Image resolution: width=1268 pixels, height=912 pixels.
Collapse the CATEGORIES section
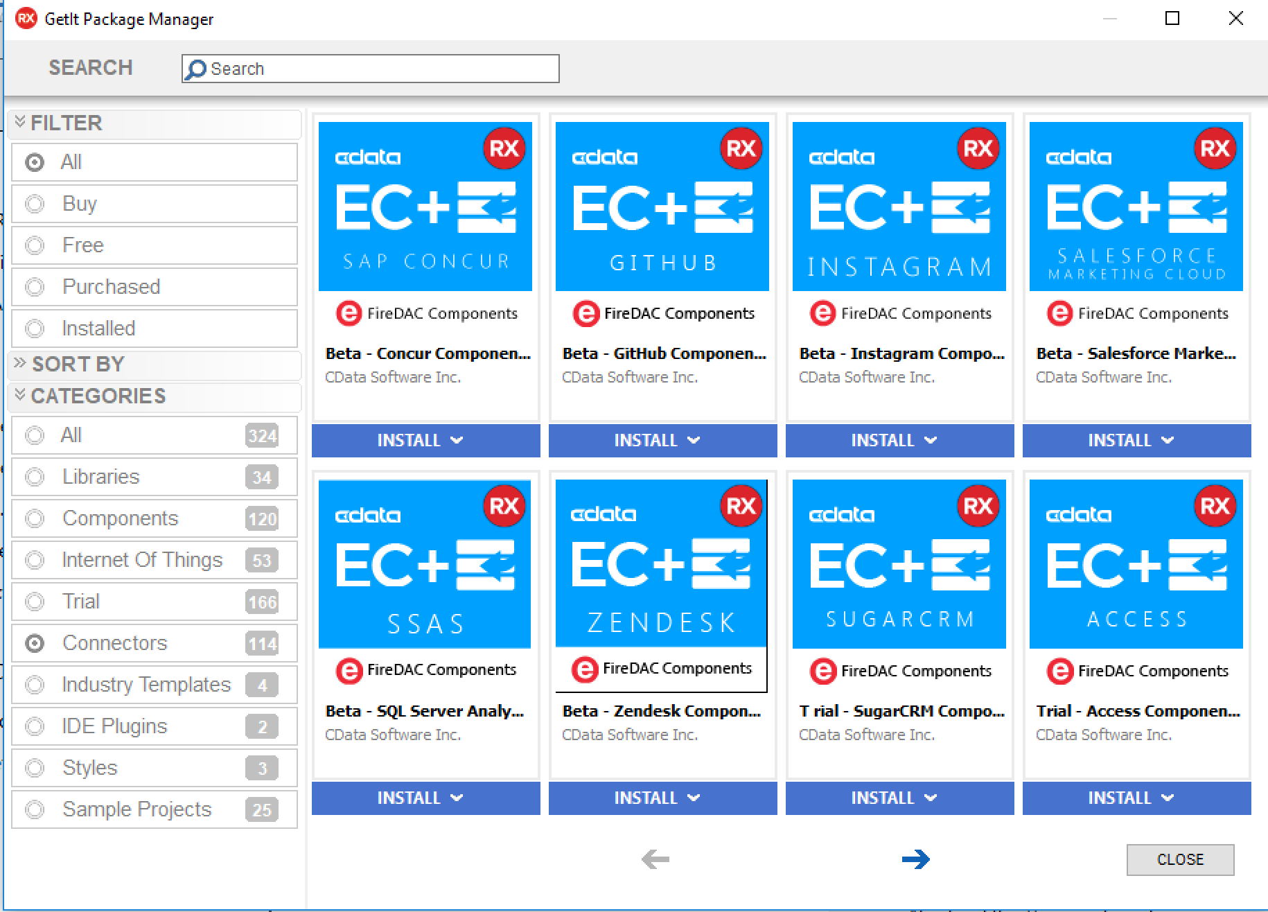click(x=155, y=396)
